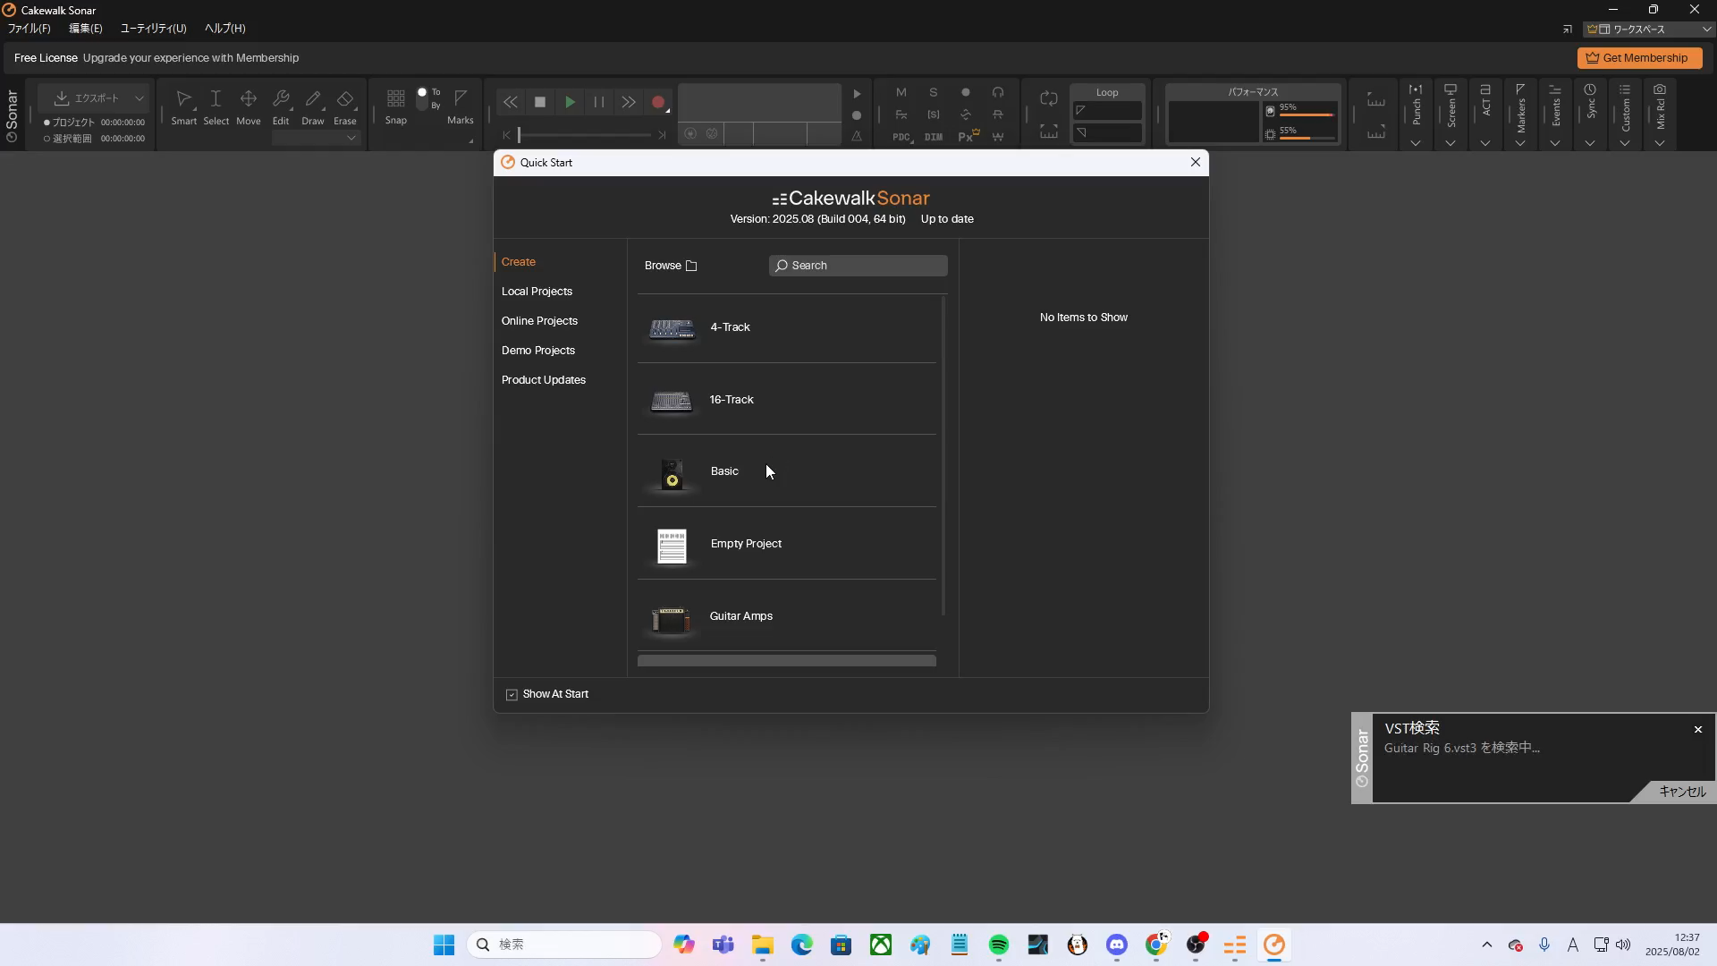Start playback with the green Play button
This screenshot has height=966, width=1717.
pos(570,102)
